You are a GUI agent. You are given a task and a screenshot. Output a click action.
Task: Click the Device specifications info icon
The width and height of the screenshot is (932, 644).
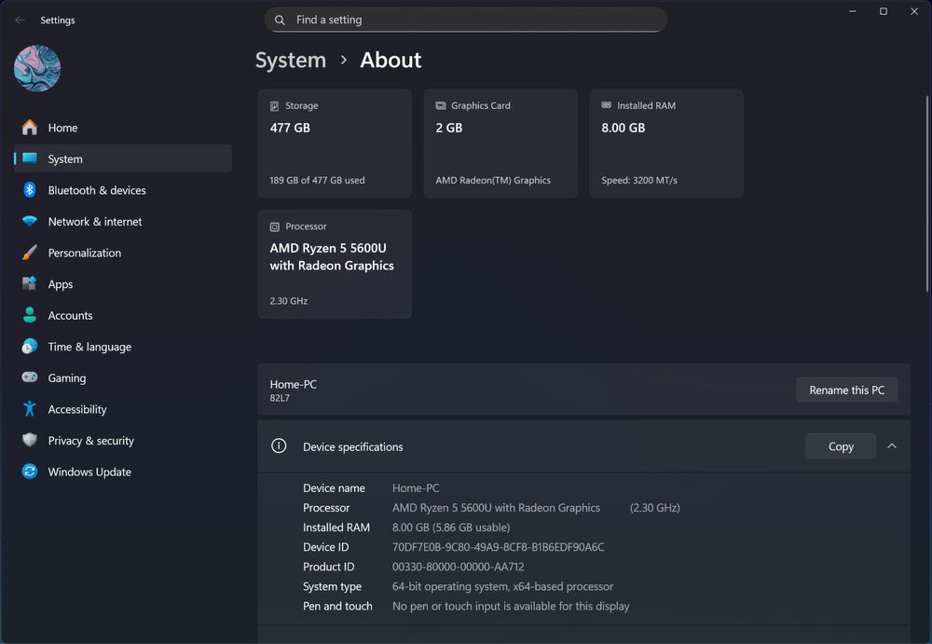[279, 446]
